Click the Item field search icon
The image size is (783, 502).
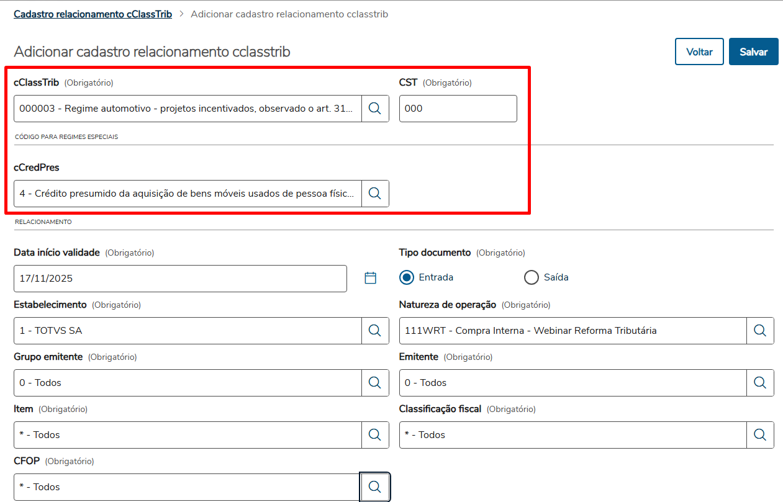(375, 435)
